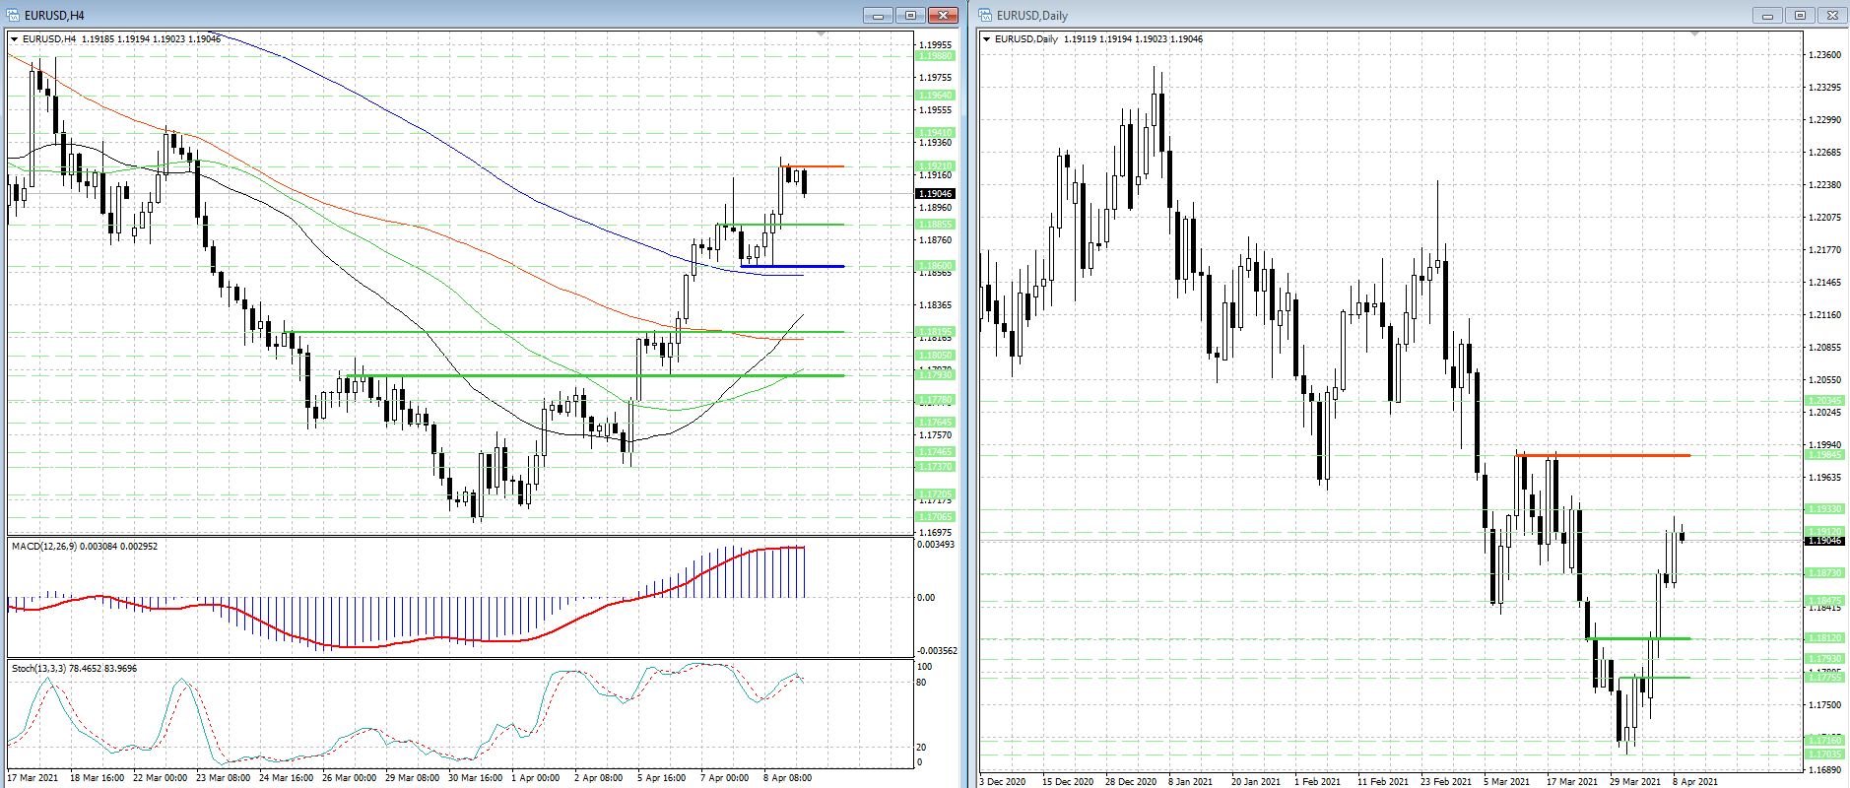Screen dimensions: 1850x788
Task: Click the EURUSD,H4 window chart icon
Action: pyautogui.click(x=13, y=15)
